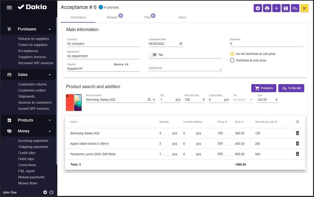Close document with yellow X button

304,8
